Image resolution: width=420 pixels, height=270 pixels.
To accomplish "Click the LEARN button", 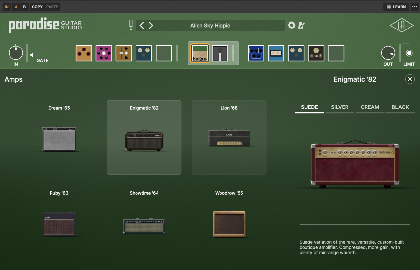I will [x=396, y=7].
